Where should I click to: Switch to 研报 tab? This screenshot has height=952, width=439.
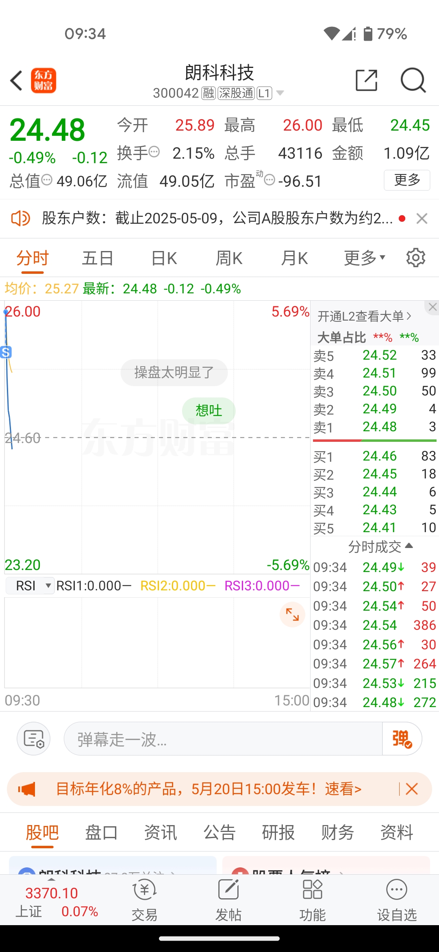tap(278, 832)
